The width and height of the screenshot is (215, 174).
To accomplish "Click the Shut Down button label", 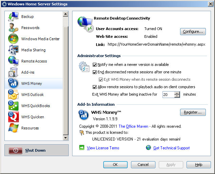I will (x=35, y=150).
